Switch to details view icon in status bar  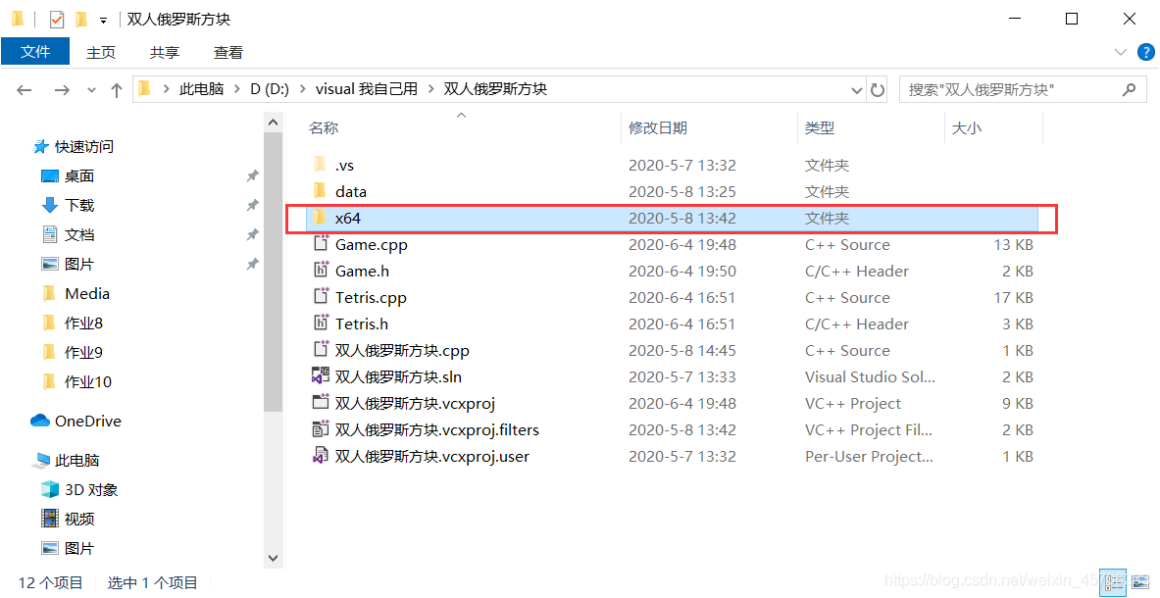click(x=1114, y=583)
